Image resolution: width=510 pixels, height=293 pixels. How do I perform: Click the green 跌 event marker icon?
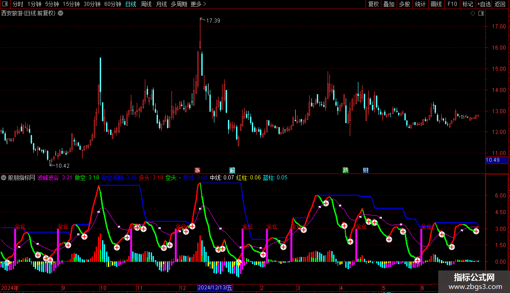(346, 170)
